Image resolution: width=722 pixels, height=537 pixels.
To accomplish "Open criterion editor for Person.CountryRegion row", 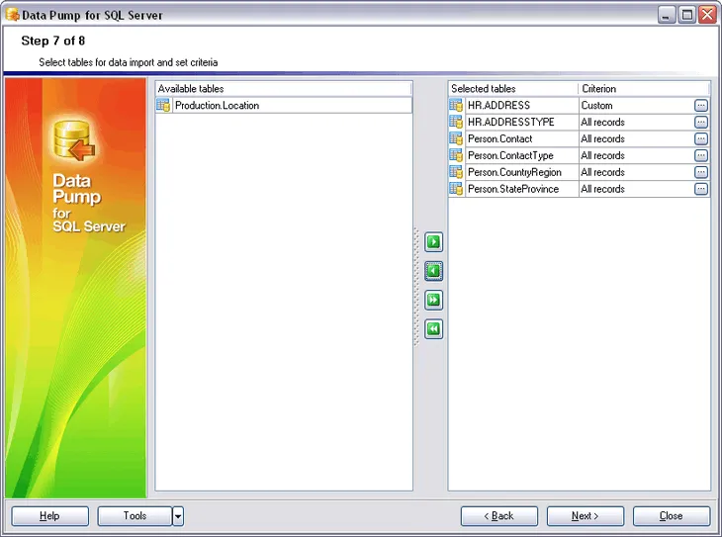I will [701, 172].
